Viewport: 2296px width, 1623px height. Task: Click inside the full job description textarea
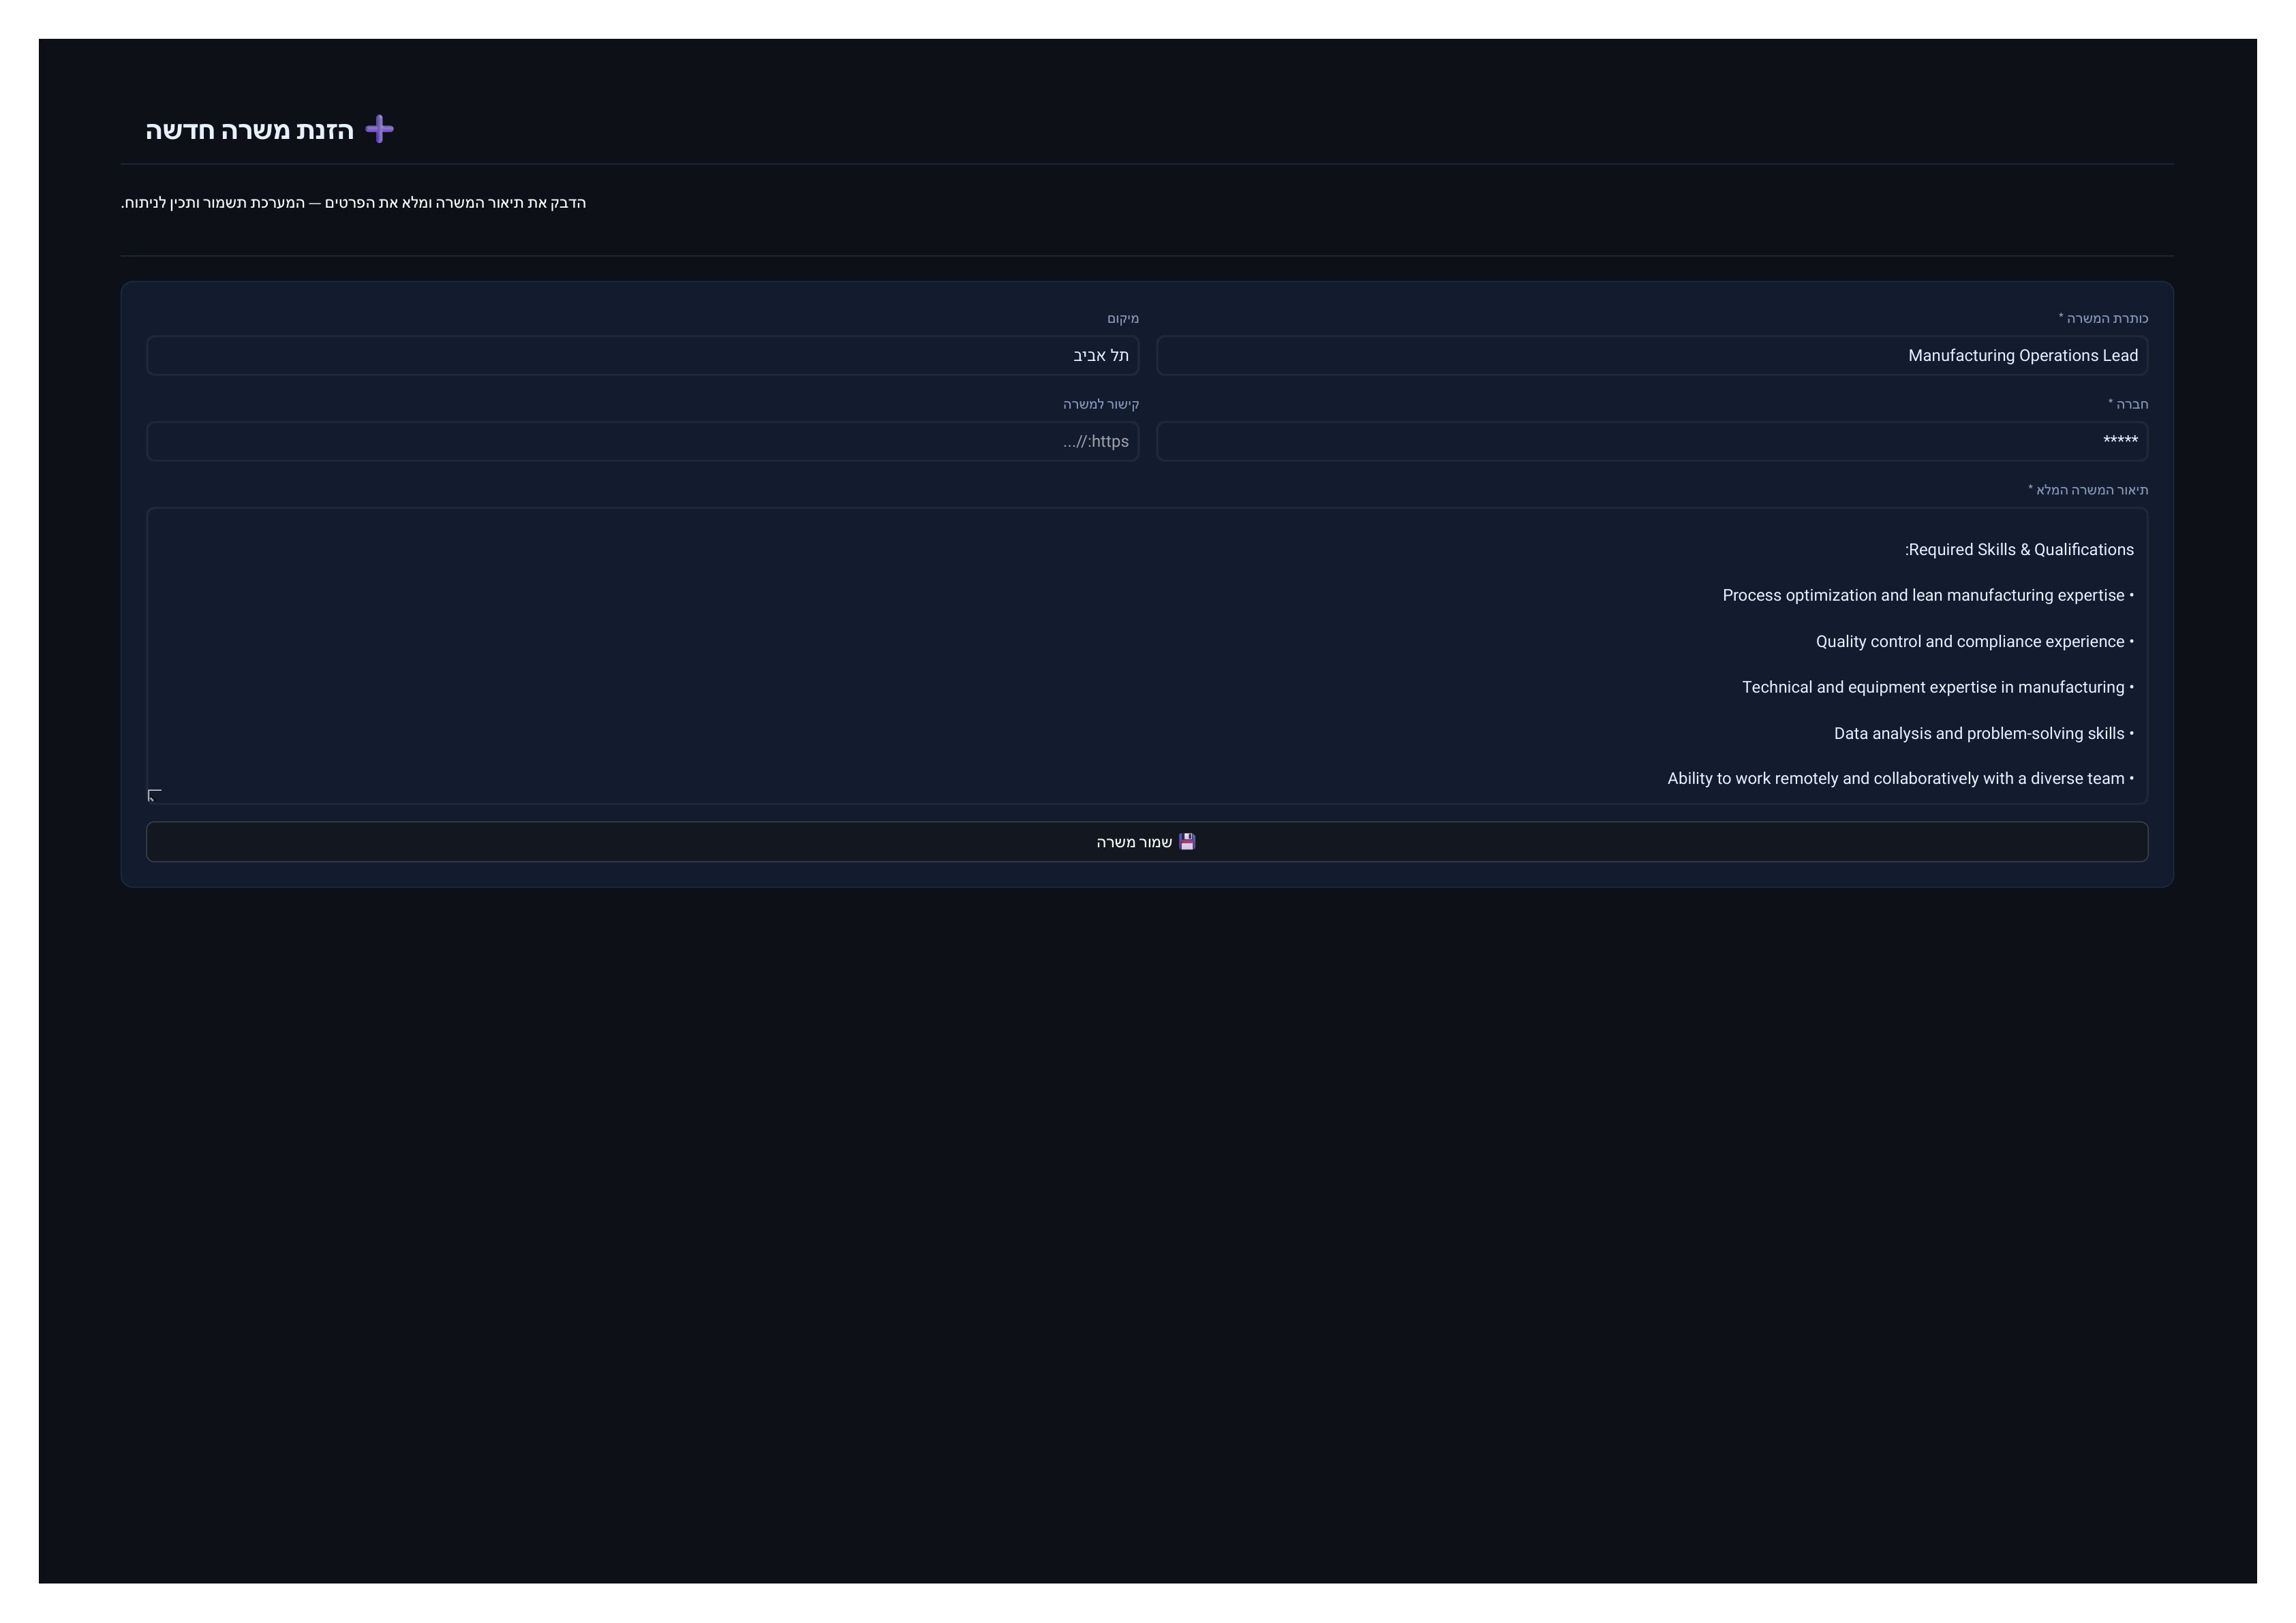click(1147, 656)
